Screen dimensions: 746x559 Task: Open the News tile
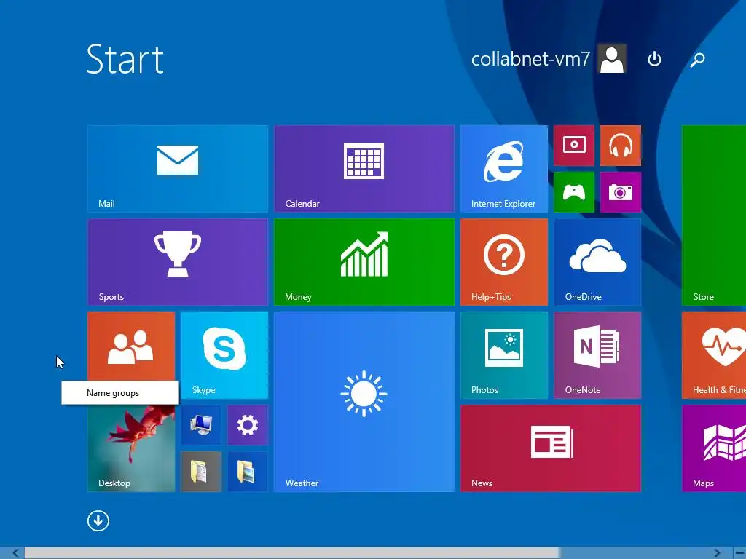coord(551,448)
